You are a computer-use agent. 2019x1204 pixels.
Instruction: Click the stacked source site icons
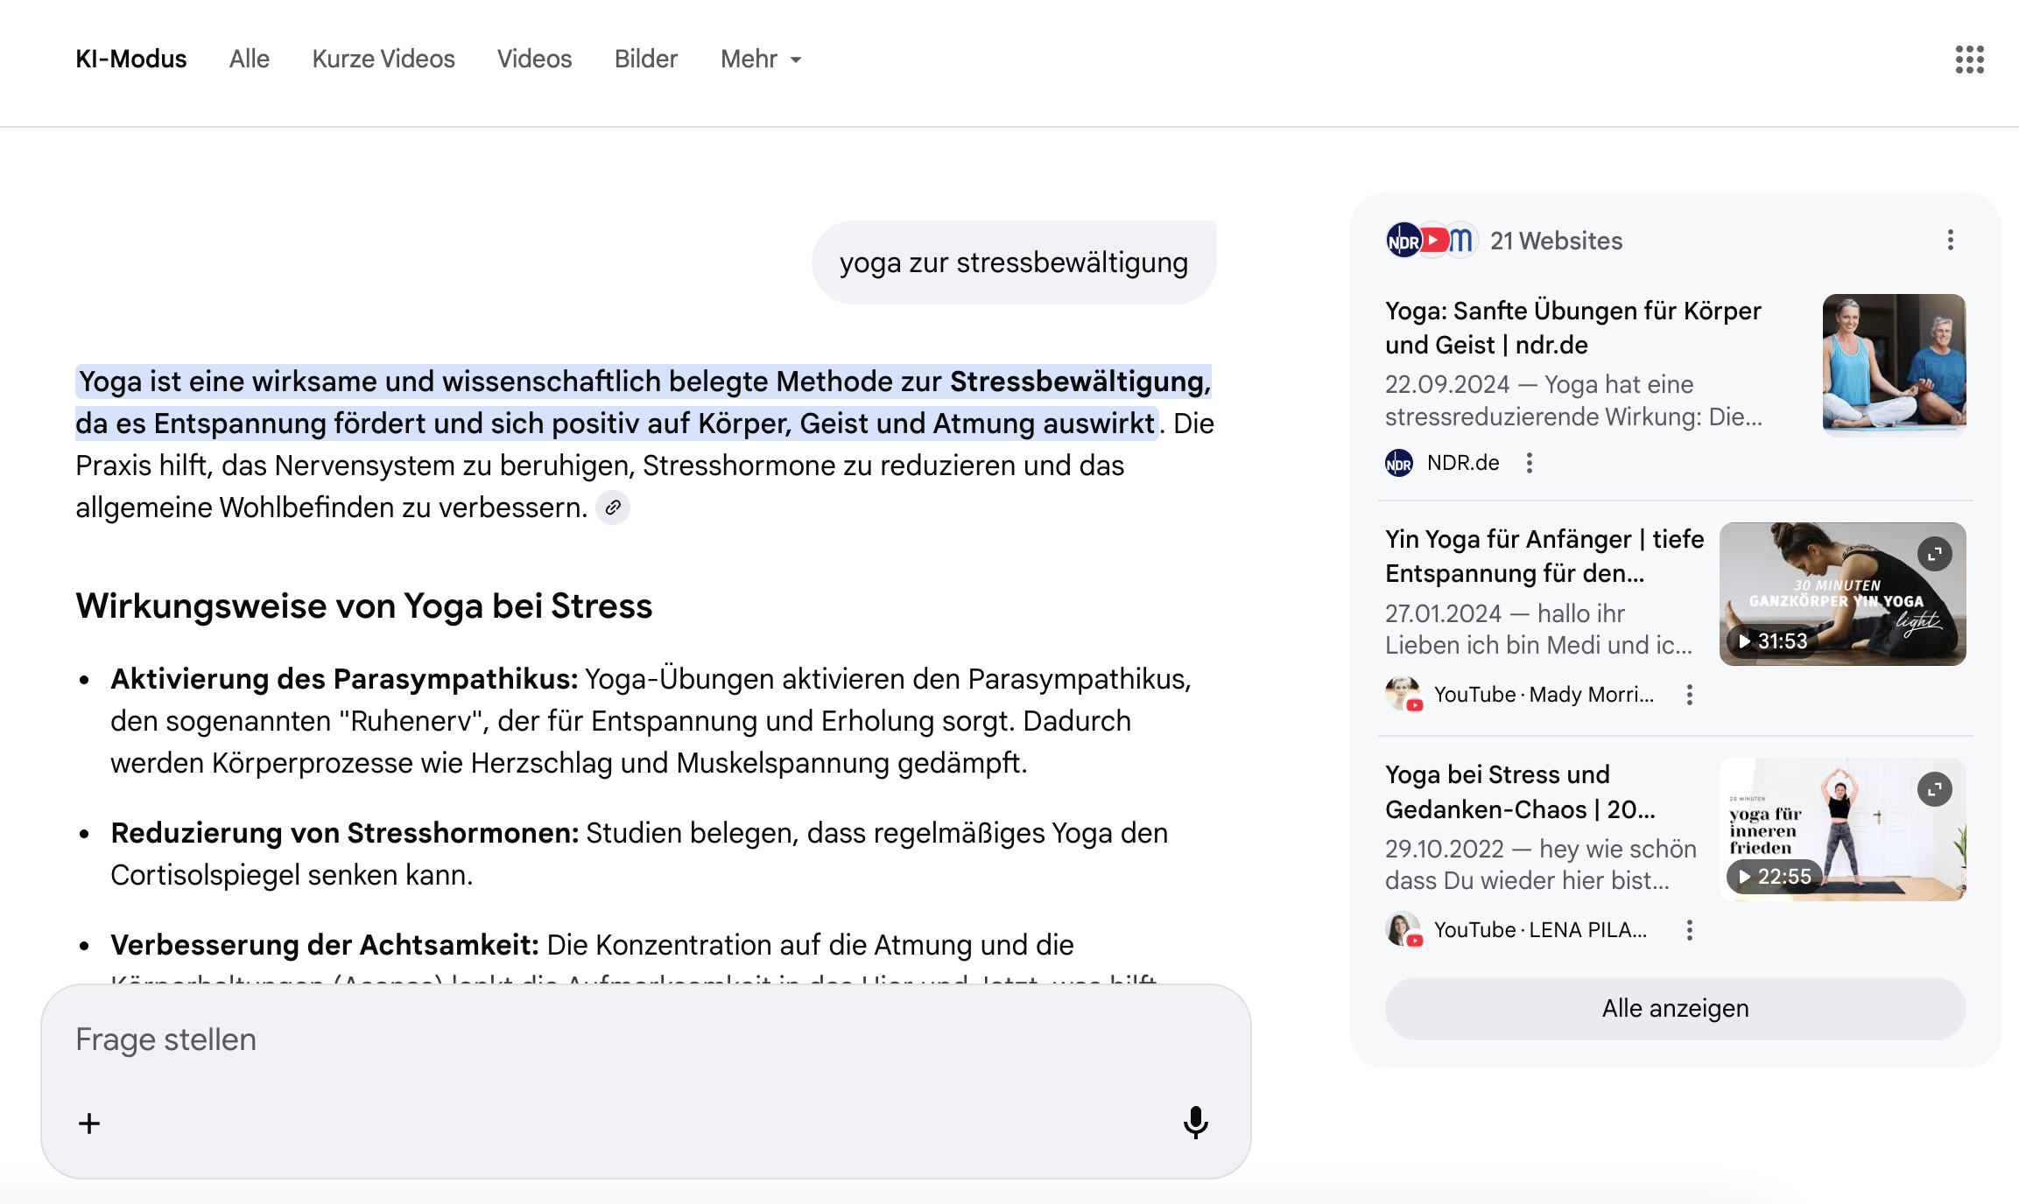tap(1431, 241)
